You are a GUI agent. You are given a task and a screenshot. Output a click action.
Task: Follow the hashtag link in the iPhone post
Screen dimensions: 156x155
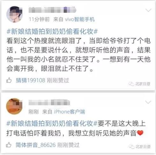(52, 123)
